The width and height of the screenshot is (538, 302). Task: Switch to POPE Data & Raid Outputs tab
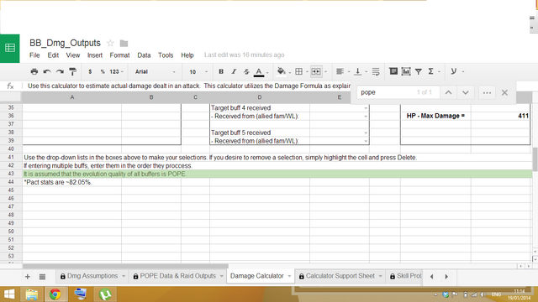(x=178, y=276)
